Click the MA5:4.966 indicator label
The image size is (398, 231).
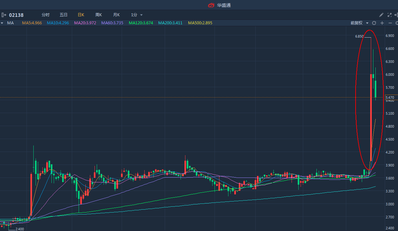tap(32, 23)
